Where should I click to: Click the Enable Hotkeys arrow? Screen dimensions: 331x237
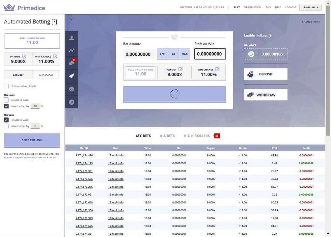tap(270, 36)
